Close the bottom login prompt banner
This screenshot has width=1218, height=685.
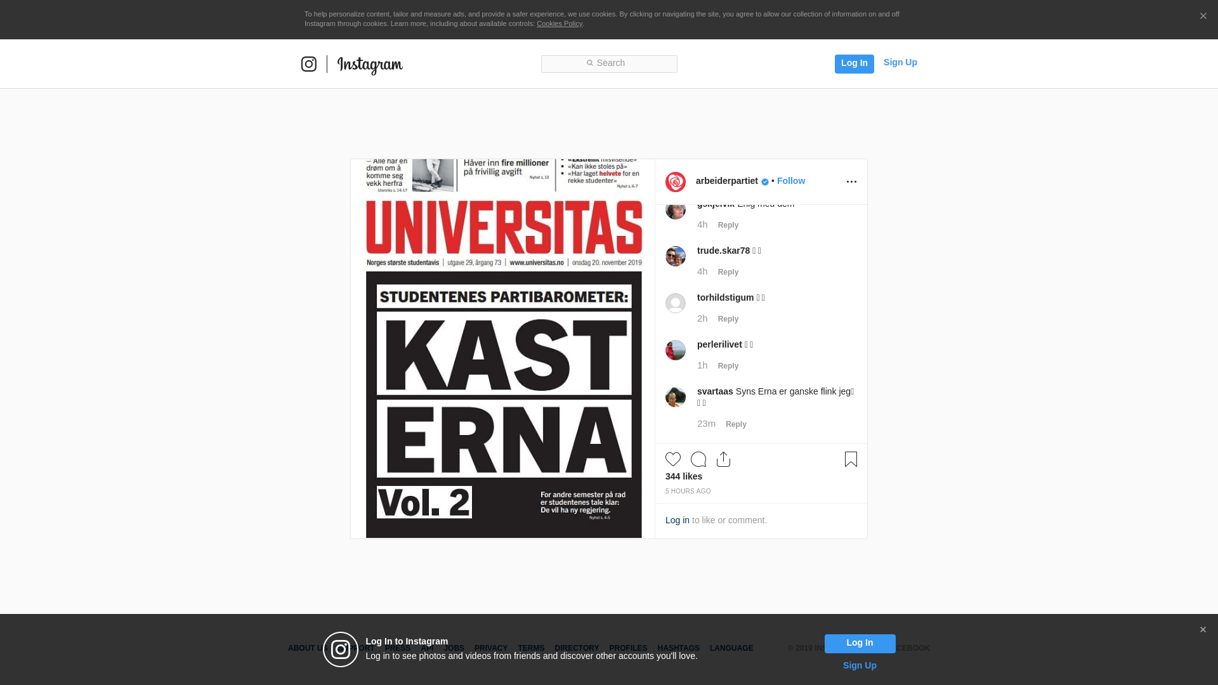pos(1203,630)
